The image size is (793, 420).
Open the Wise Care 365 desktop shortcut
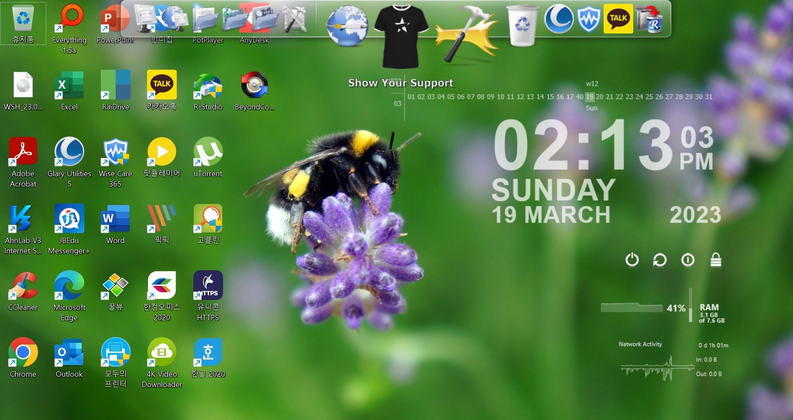pyautogui.click(x=116, y=163)
